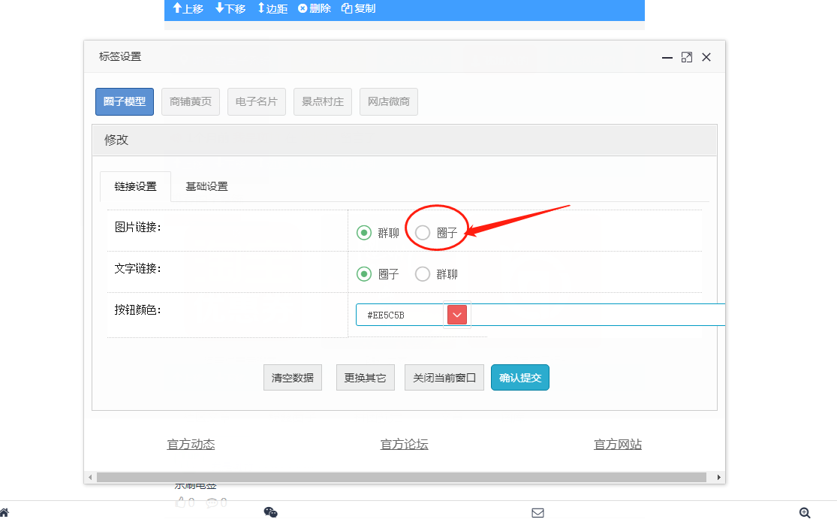Switch to the 基础设置 tab
The height and width of the screenshot is (519, 837).
(x=206, y=186)
